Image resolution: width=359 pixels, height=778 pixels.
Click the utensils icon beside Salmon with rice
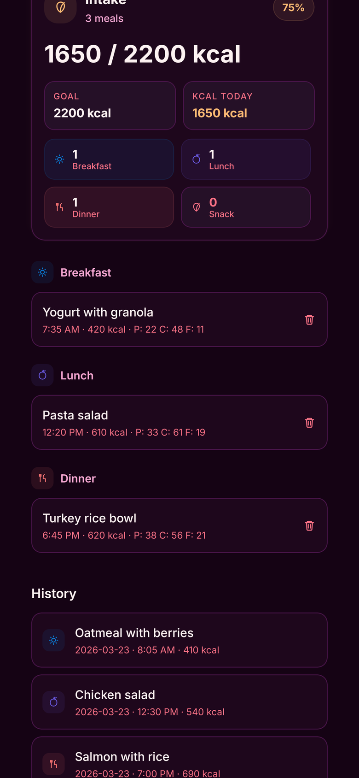click(x=54, y=764)
